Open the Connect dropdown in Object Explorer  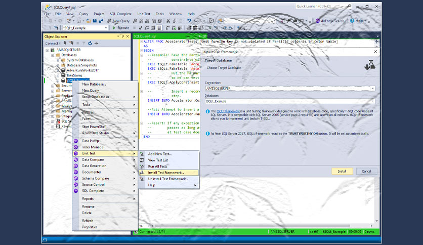pyautogui.click(x=53, y=43)
